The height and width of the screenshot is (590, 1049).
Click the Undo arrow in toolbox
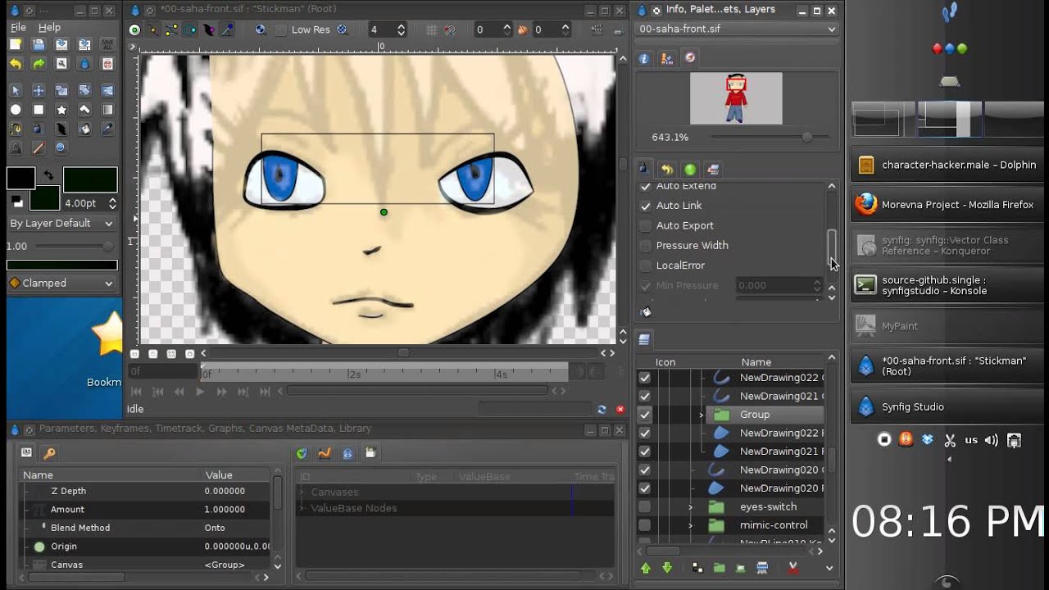(x=16, y=64)
